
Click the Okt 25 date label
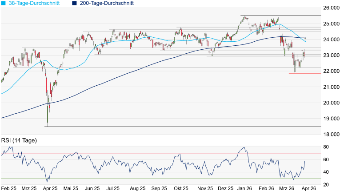click(x=180, y=188)
